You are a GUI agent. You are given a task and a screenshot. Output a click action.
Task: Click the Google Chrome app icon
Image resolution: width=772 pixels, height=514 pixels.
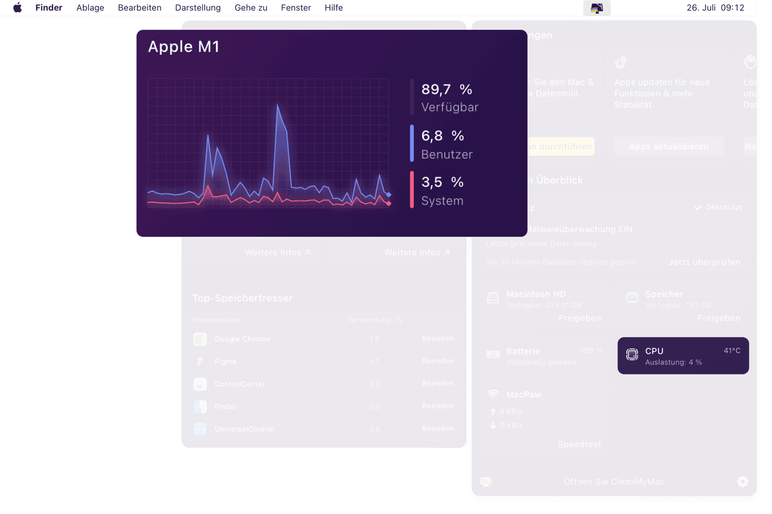(200, 339)
